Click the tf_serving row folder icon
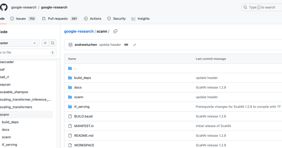 (70, 107)
